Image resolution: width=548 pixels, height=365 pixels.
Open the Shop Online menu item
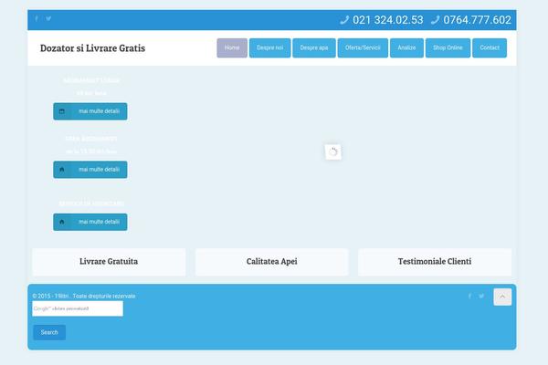[448, 47]
